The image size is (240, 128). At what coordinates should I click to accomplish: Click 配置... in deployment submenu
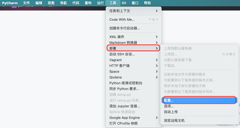coord(199,100)
